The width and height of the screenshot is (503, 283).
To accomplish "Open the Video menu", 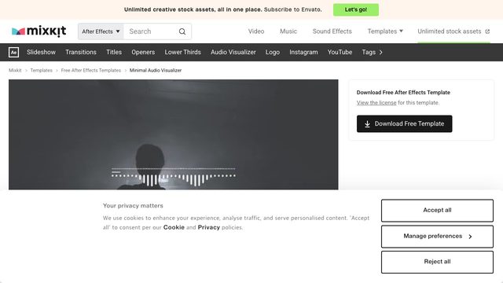I will [256, 31].
